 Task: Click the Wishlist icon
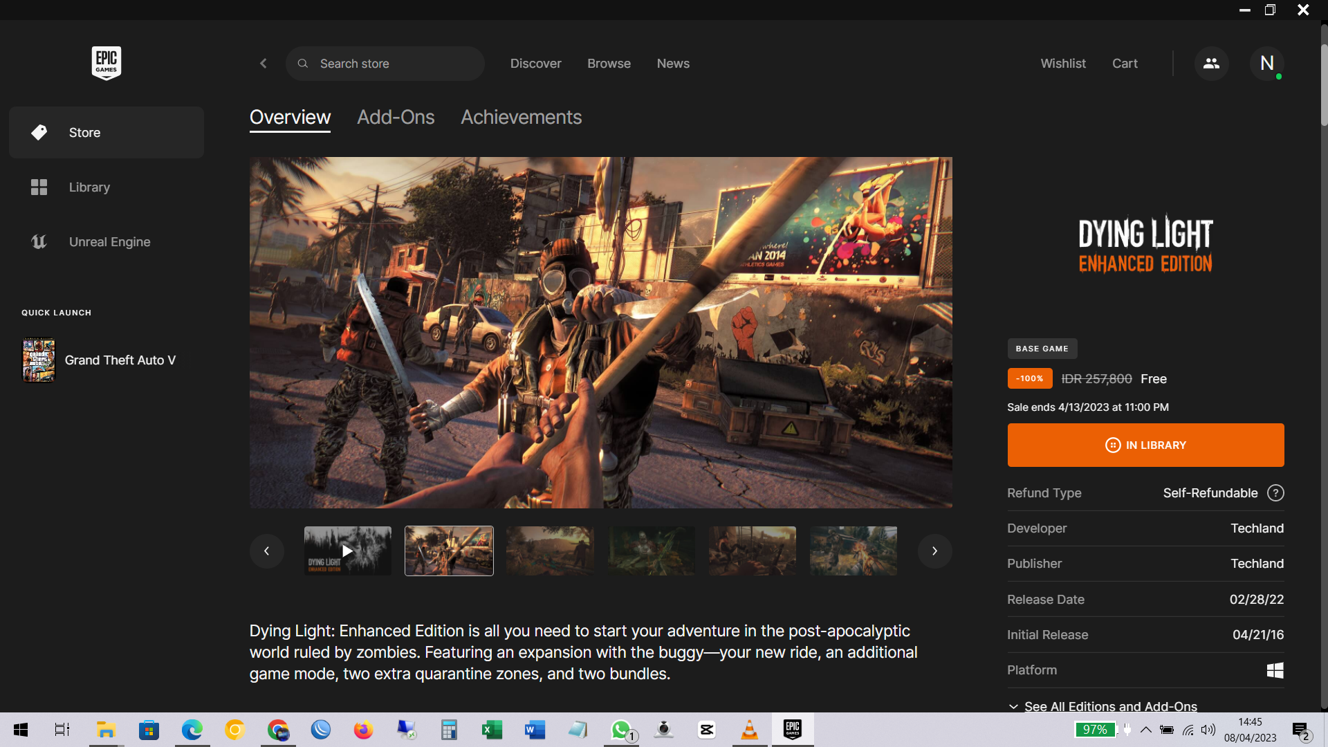[x=1062, y=63]
